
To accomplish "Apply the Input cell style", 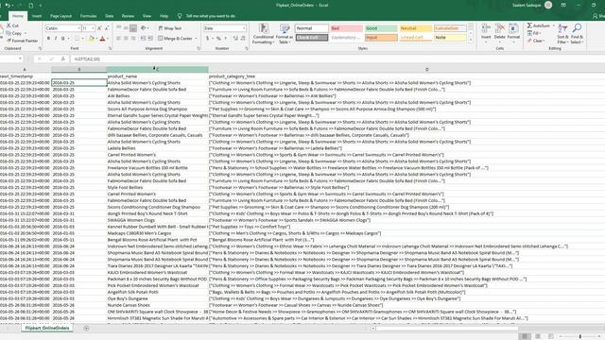I will click(381, 38).
